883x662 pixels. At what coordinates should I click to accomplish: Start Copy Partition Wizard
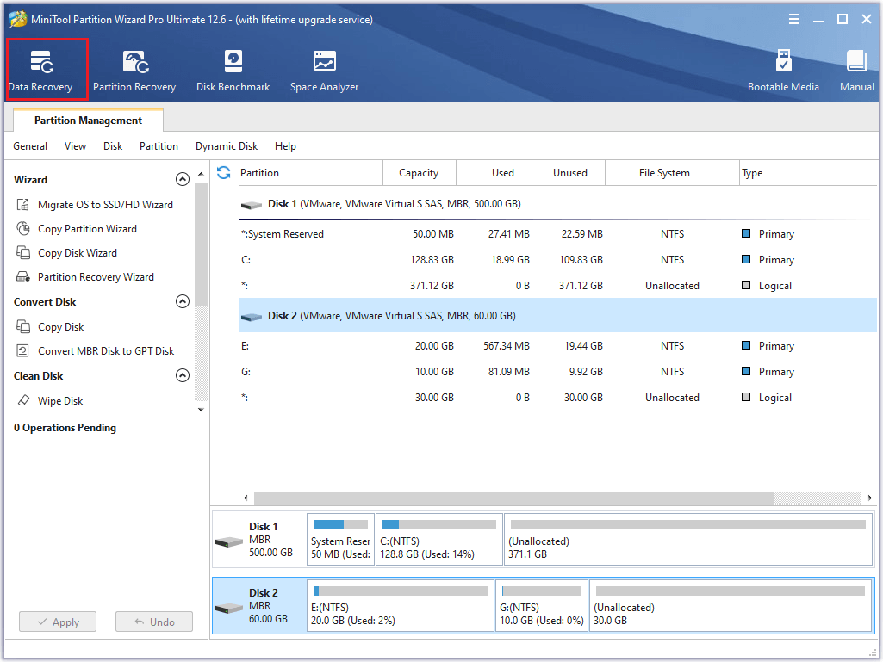click(x=87, y=228)
